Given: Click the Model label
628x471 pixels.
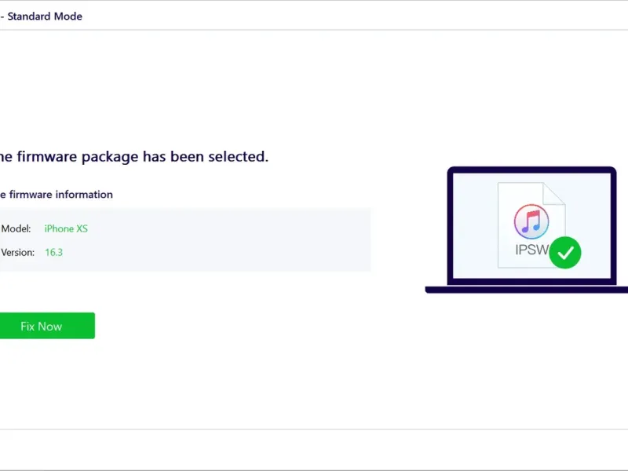Looking at the screenshot, I should [16, 228].
